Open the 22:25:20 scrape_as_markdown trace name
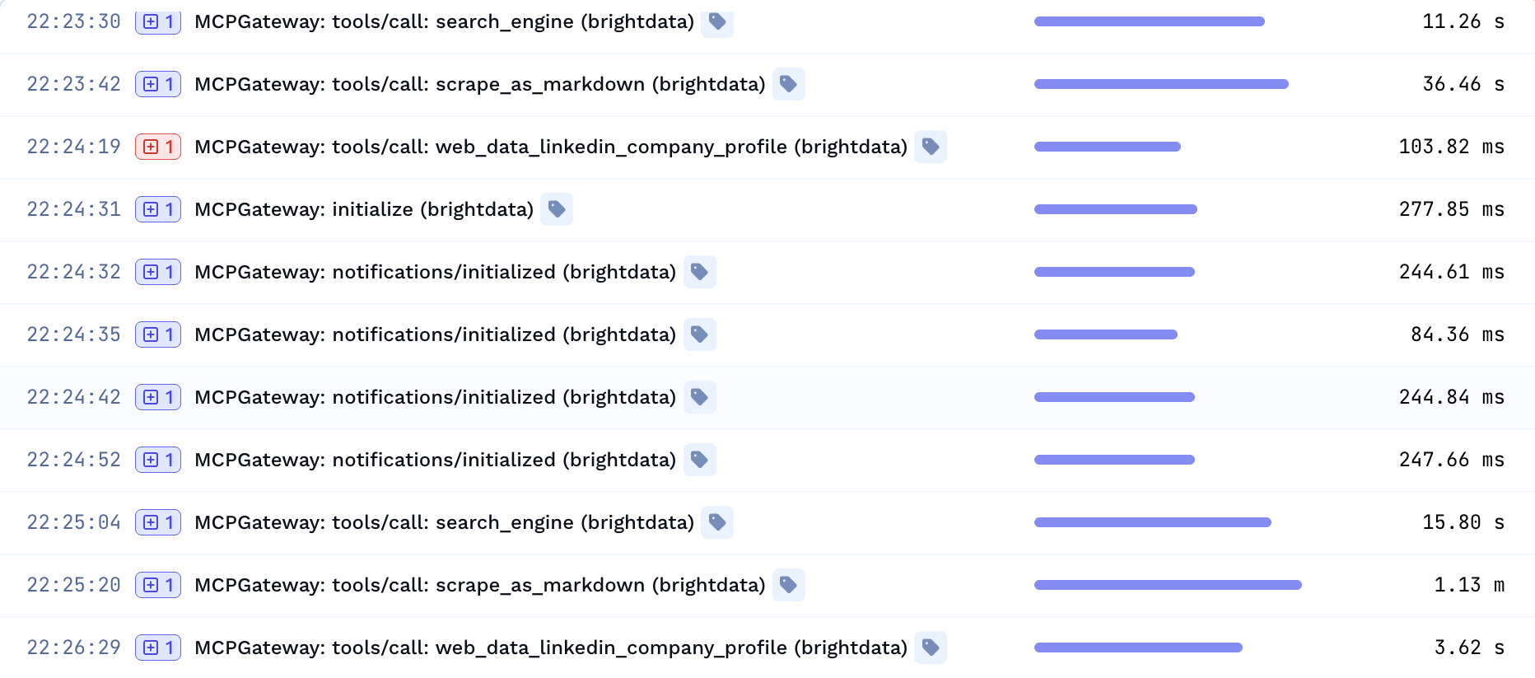This screenshot has width=1535, height=678. tap(480, 585)
